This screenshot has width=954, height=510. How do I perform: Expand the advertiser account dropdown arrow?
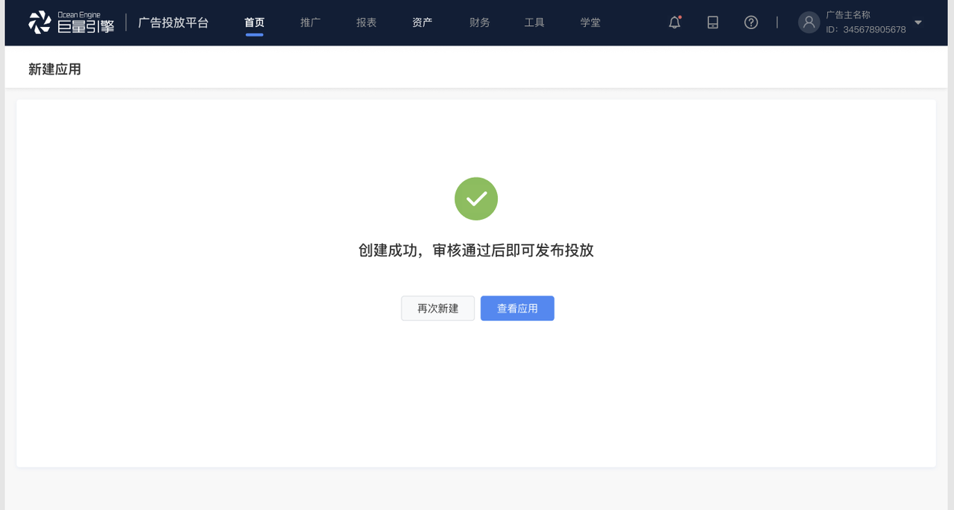click(919, 22)
